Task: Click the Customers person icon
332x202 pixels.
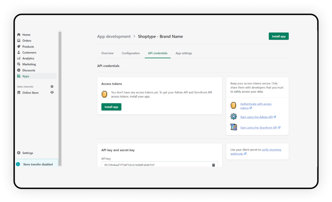Action: [19, 52]
